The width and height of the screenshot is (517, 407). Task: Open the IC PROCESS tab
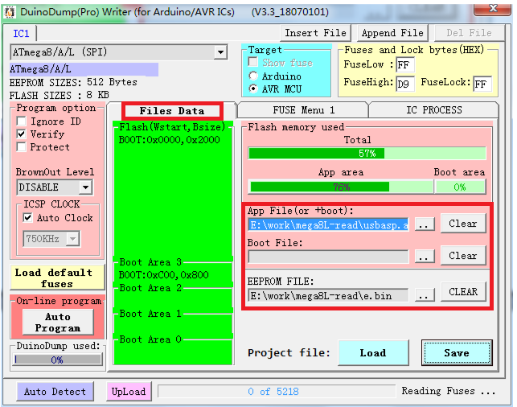point(434,110)
